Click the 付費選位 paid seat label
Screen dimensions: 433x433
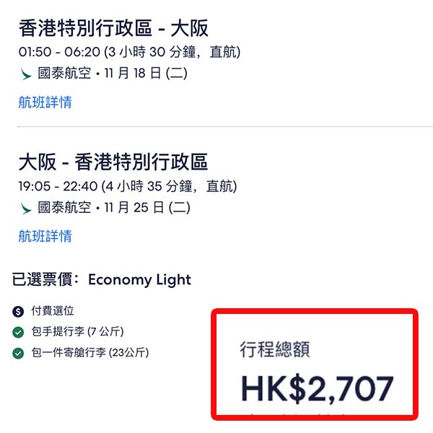coord(53,312)
